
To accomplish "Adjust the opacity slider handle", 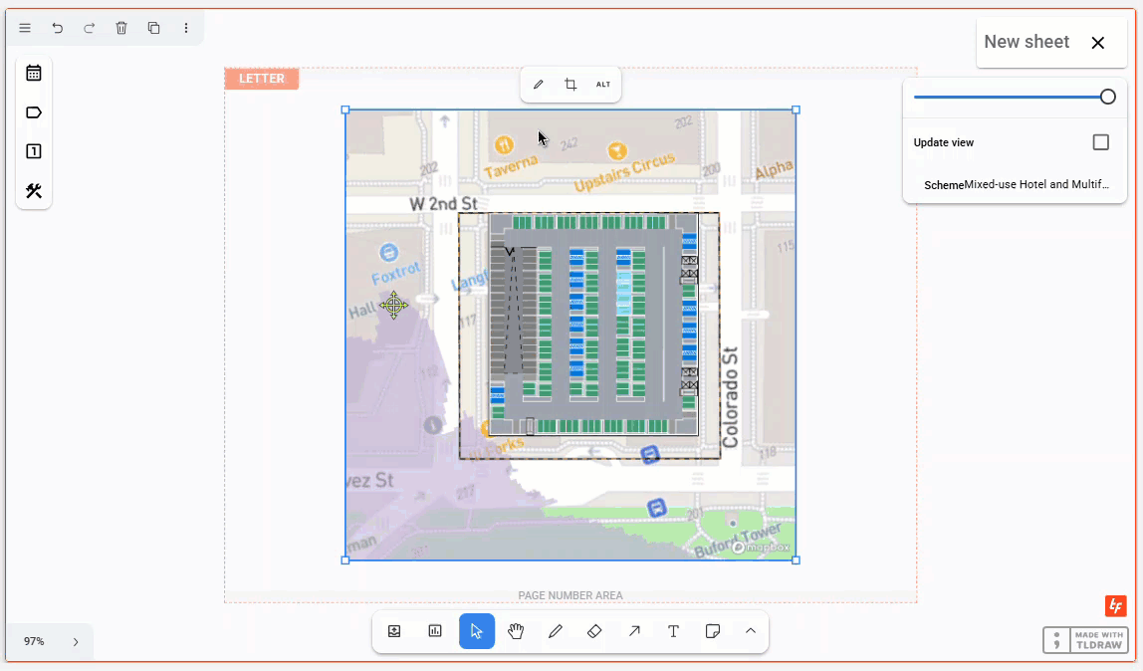I will 1107,97.
